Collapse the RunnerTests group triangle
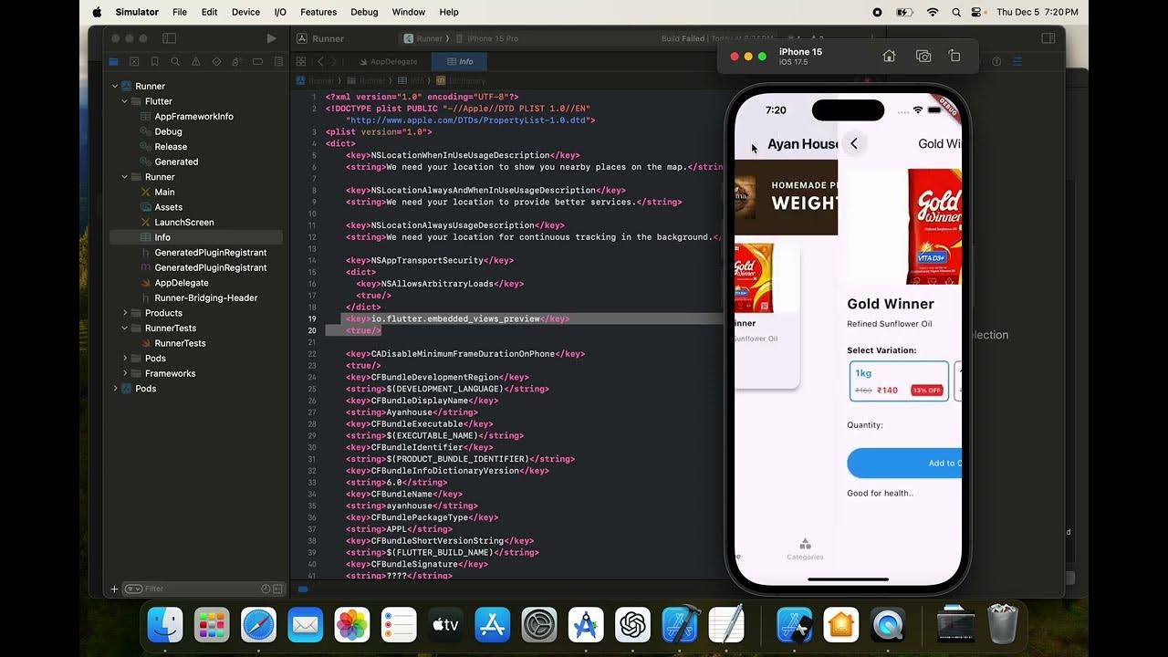1168x657 pixels. [125, 328]
